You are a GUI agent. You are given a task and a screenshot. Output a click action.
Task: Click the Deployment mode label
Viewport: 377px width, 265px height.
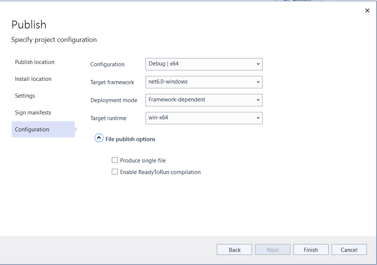(x=114, y=100)
